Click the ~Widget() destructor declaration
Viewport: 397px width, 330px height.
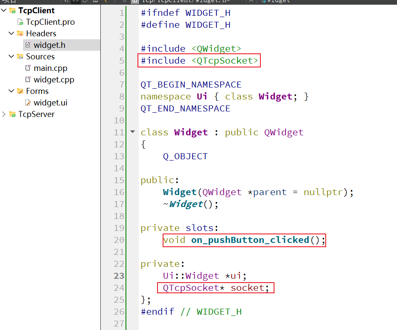pyautogui.click(x=190, y=204)
